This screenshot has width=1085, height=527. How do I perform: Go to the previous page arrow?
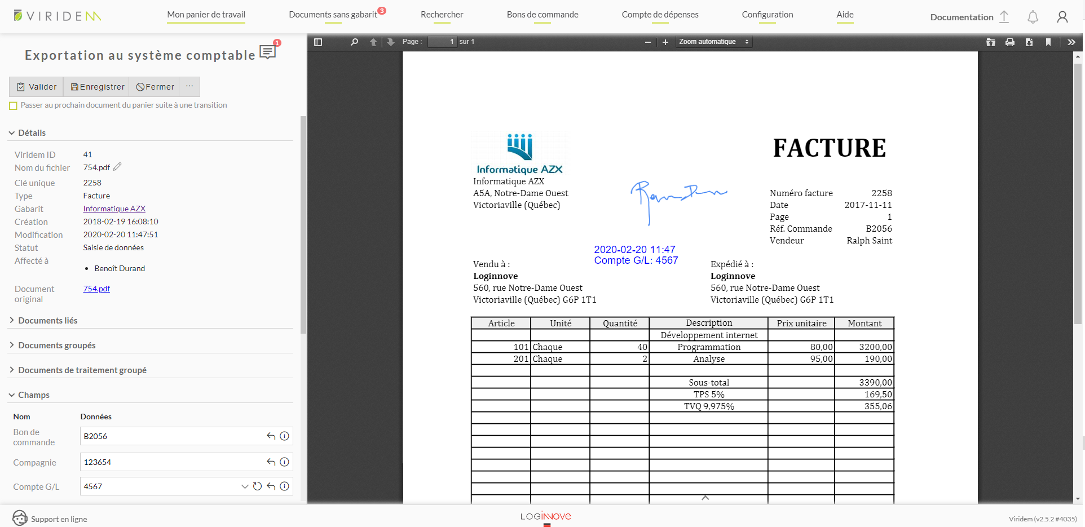point(373,42)
